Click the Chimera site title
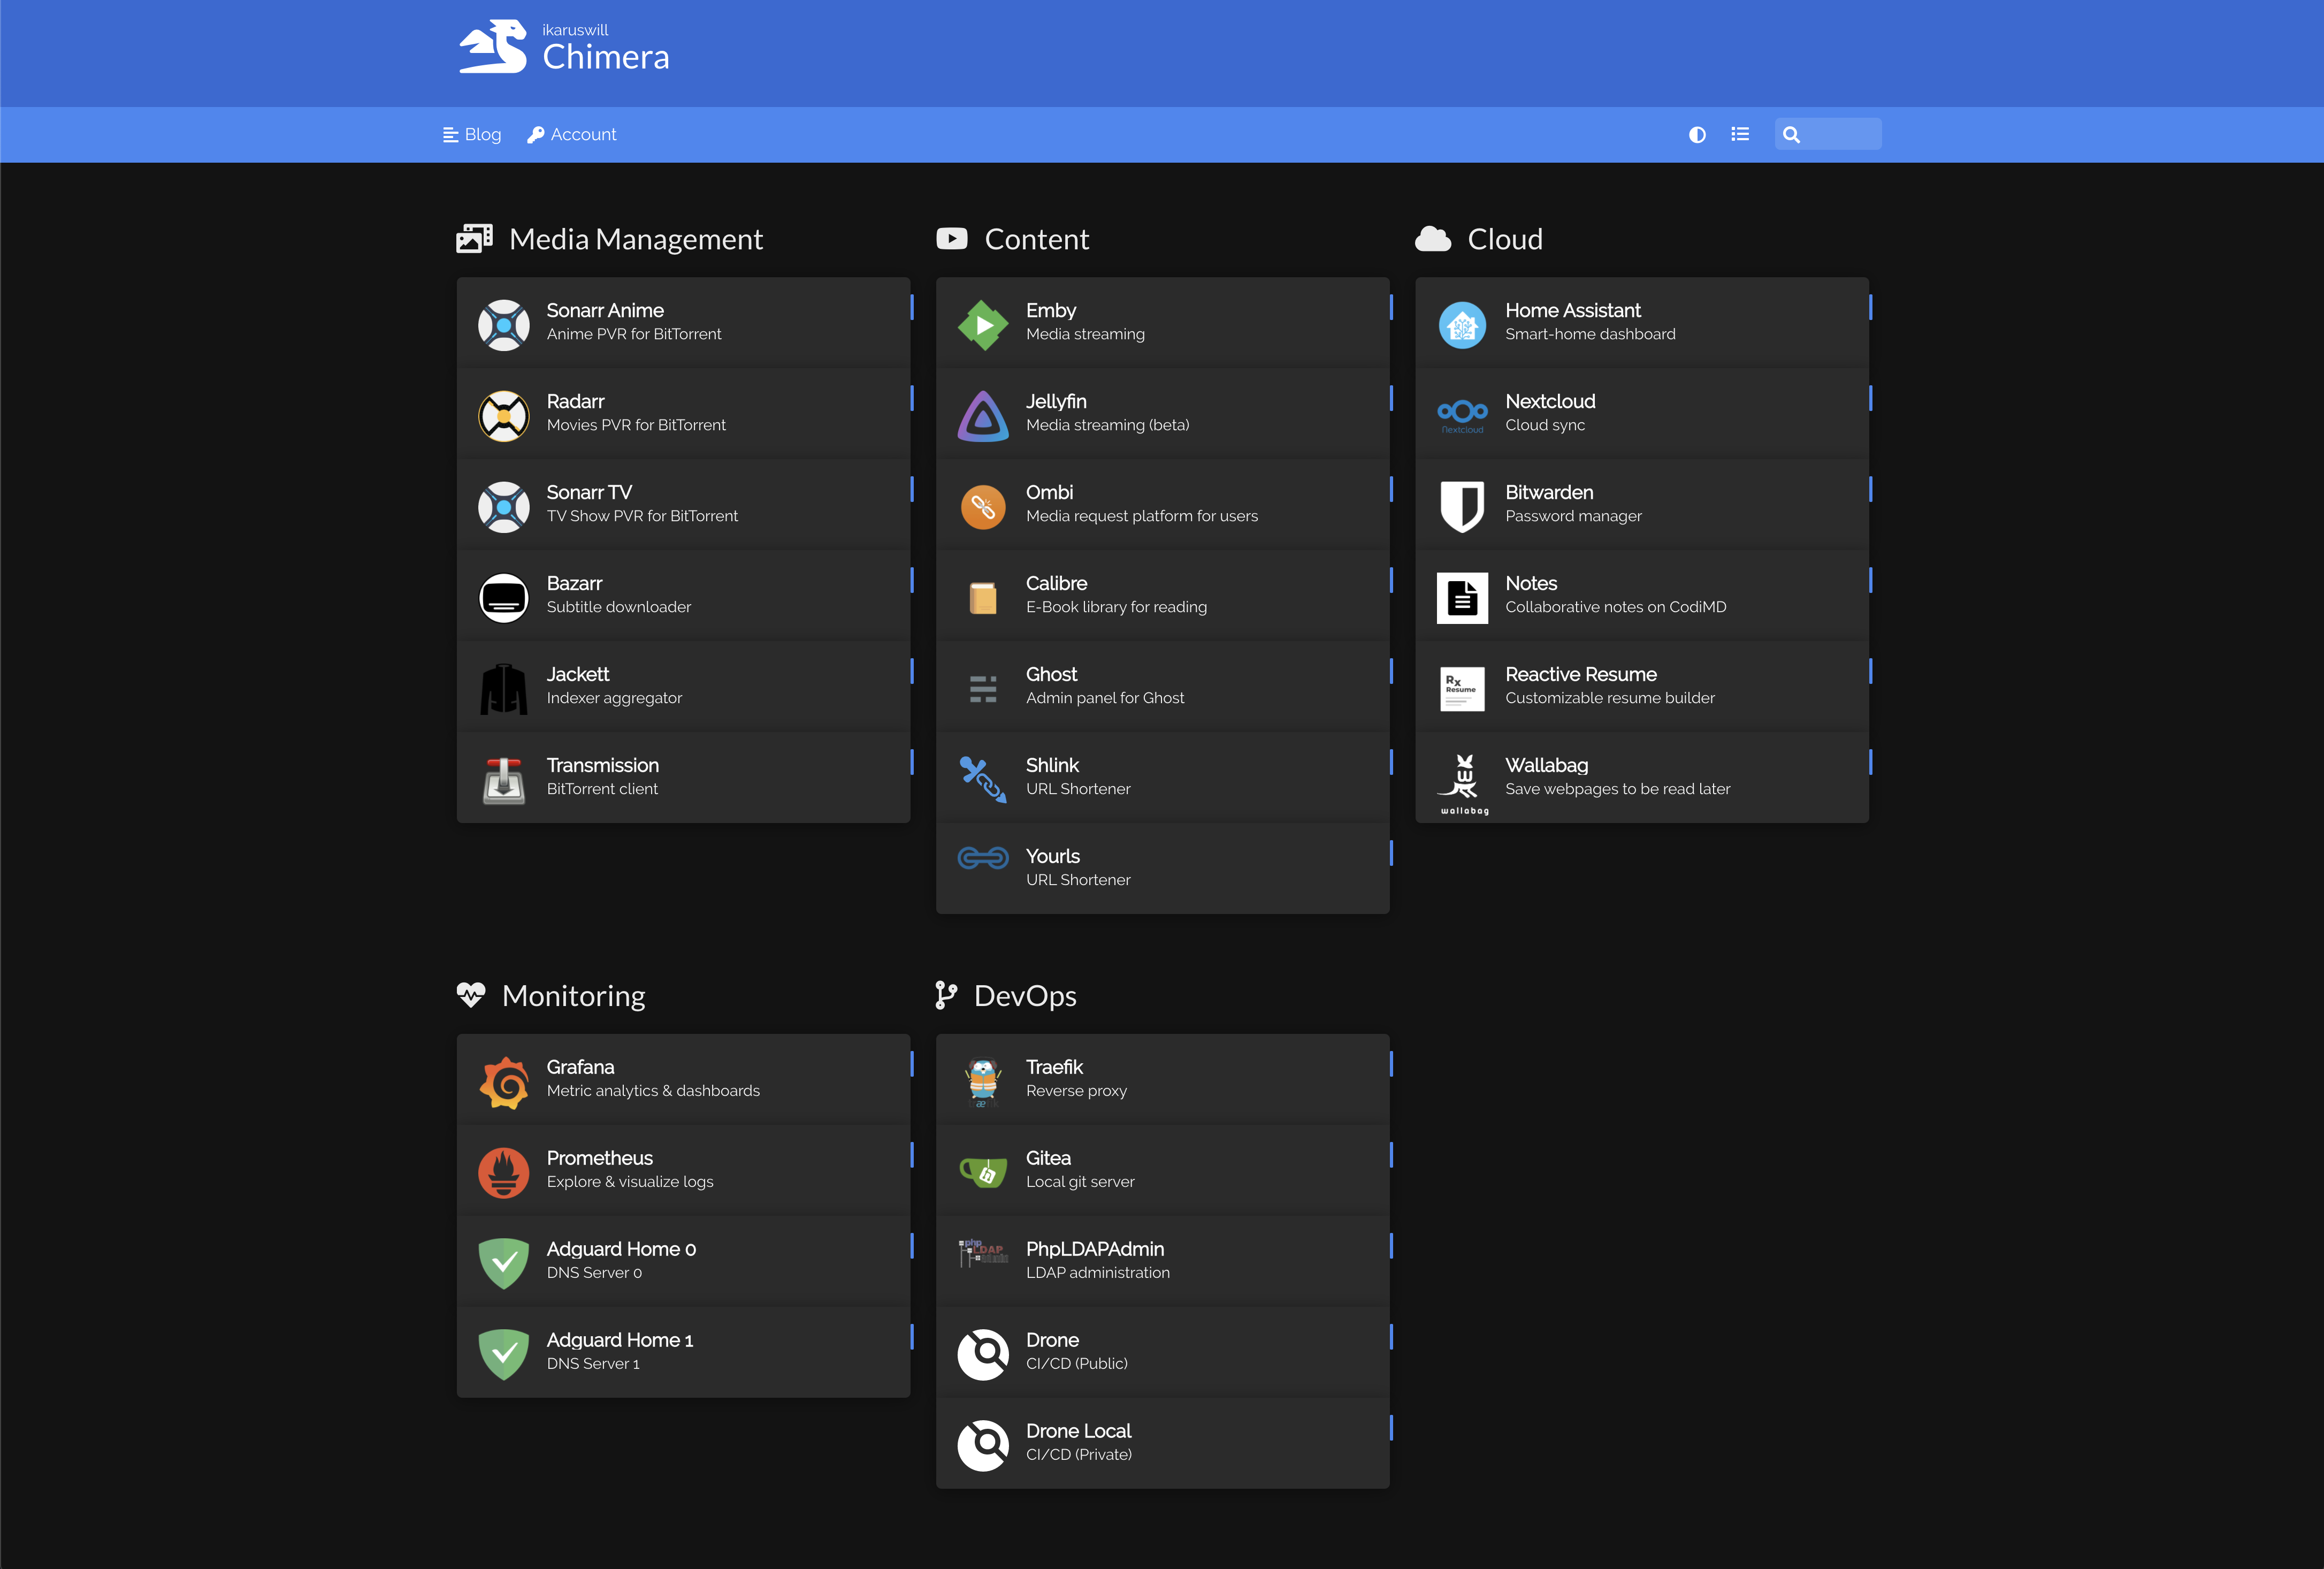The width and height of the screenshot is (2324, 1569). coord(606,57)
